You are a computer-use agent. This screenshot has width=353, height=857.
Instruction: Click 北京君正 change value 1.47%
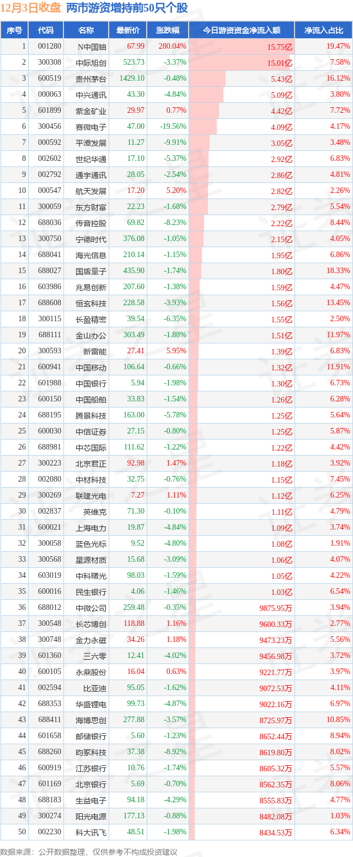coord(176,463)
